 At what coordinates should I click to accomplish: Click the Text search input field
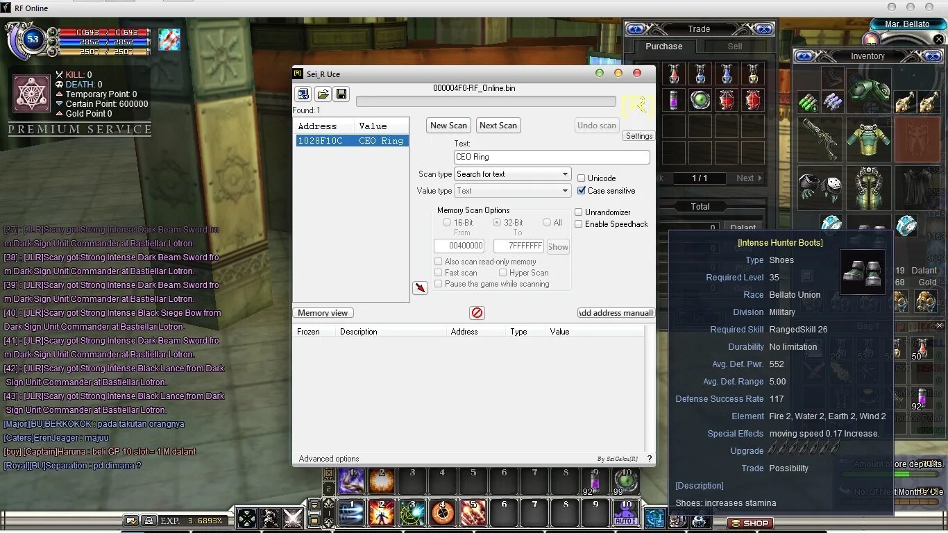552,157
